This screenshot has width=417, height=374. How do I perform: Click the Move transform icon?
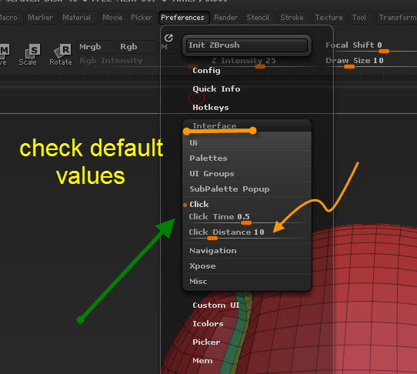point(5,55)
